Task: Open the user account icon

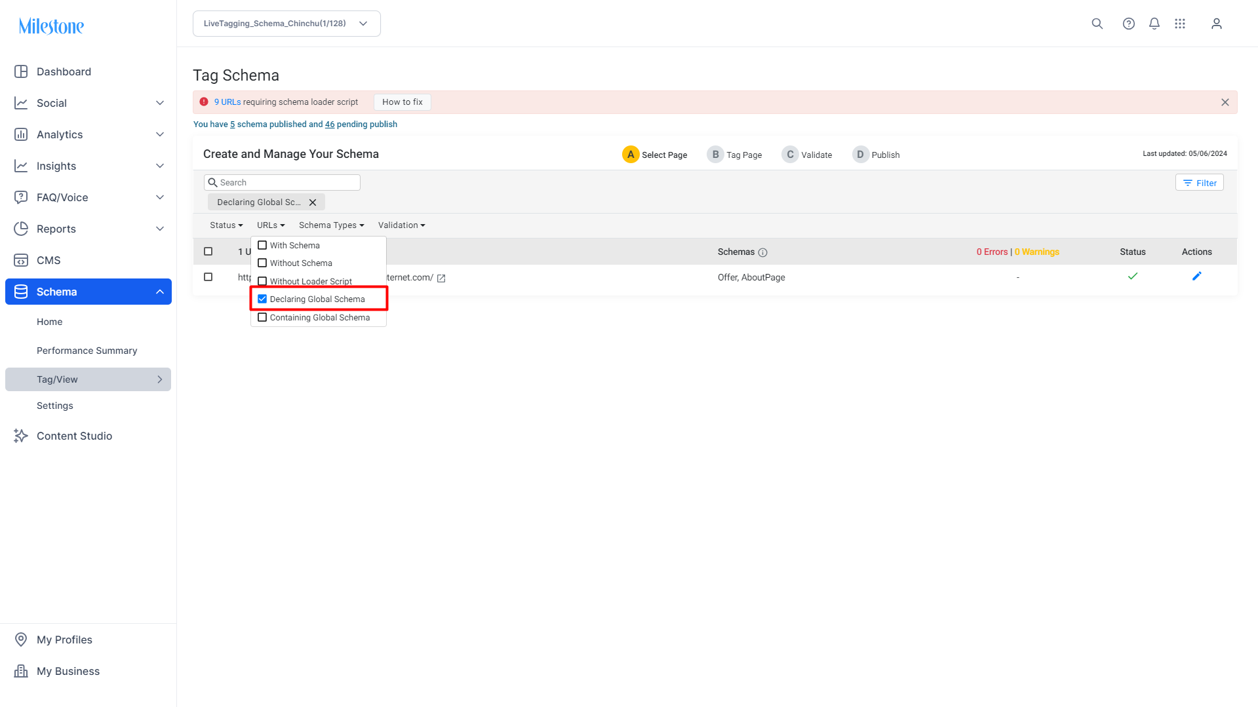Action: tap(1217, 24)
